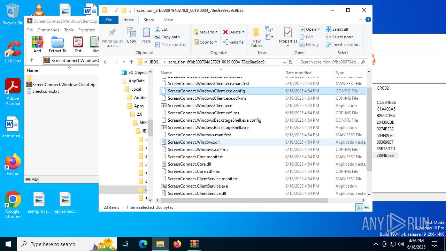Collapse the ribbon with chevron

361,20
